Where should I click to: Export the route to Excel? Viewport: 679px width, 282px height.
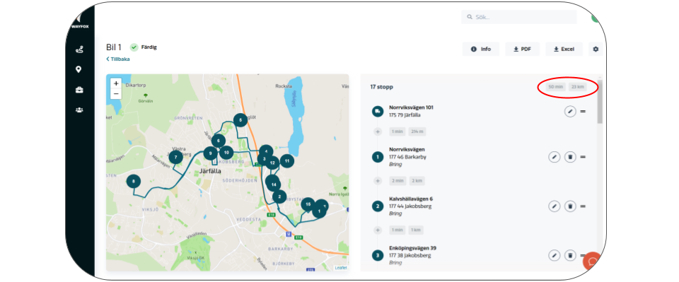[x=564, y=49]
